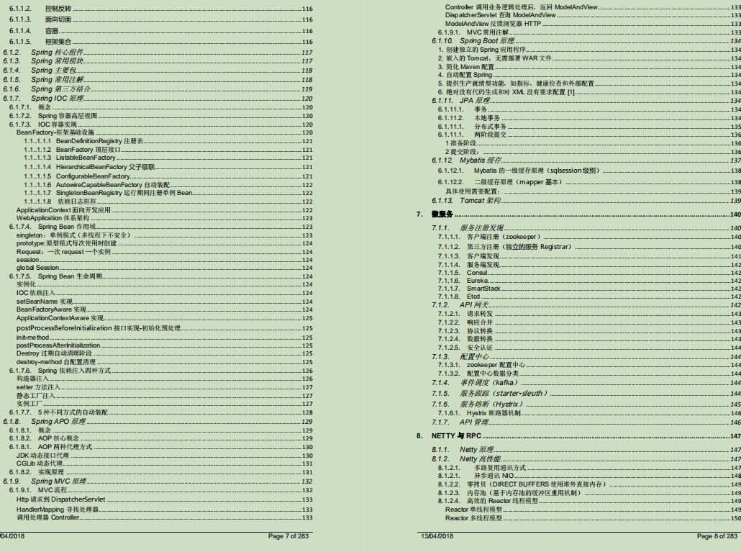Viewport: 741px width, 552px height.
Task: Click ApplicationContextAware 实现 entry
Action: [x=165, y=318]
